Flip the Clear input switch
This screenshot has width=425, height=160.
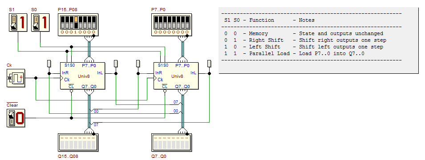[11, 118]
